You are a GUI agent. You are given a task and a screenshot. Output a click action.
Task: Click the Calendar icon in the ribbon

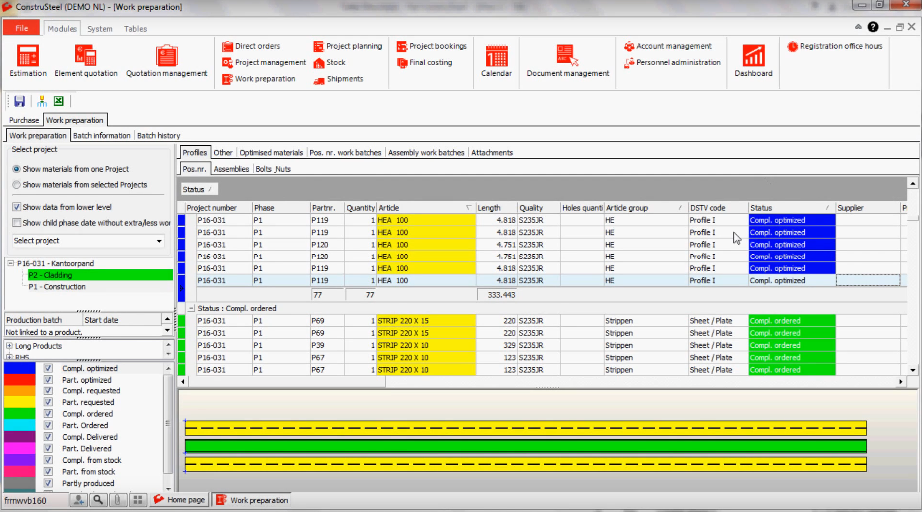coord(496,56)
